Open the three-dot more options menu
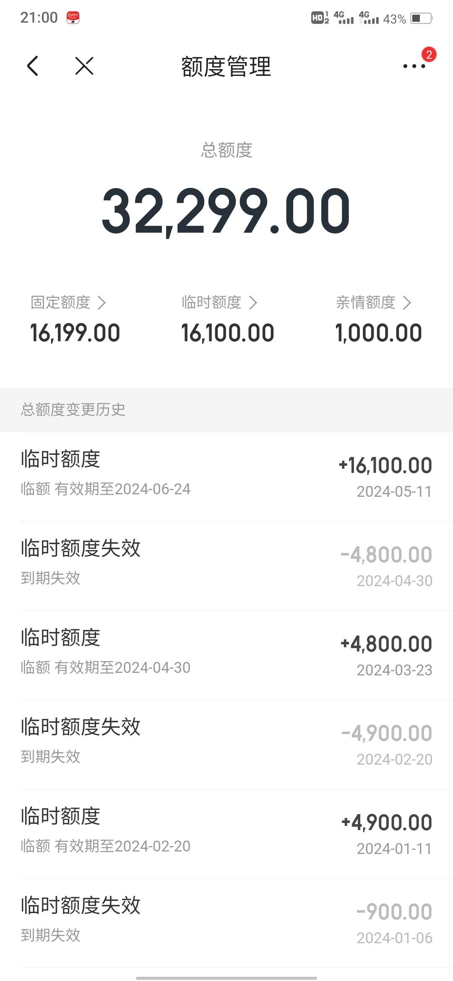The image size is (453, 981). point(414,66)
